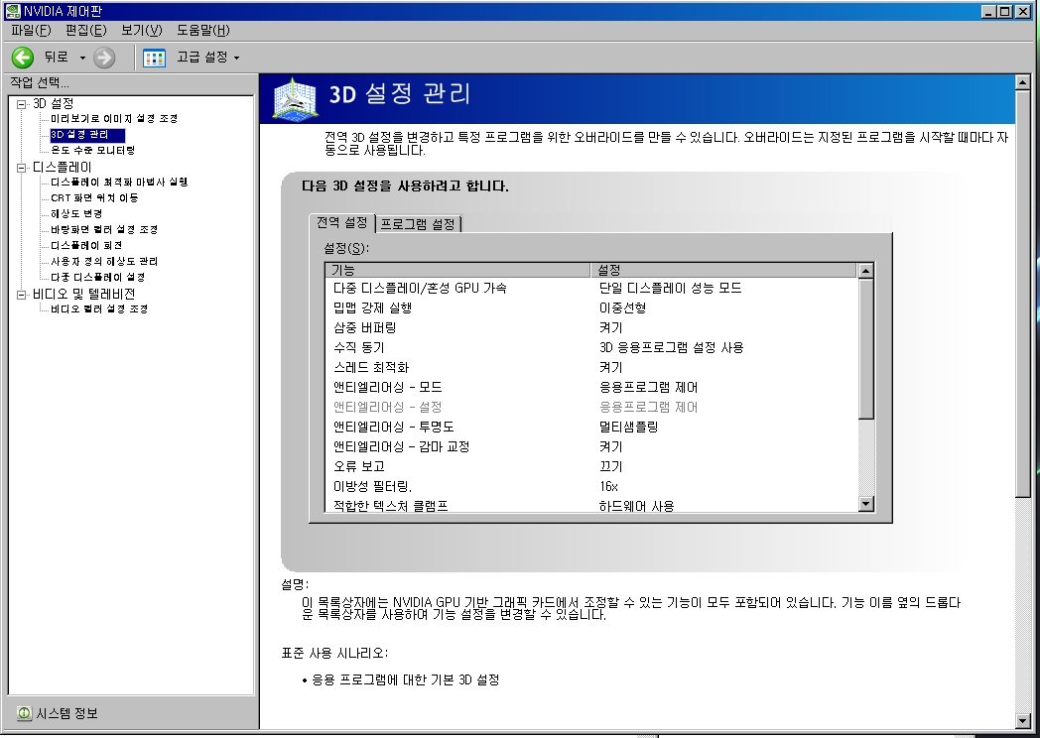1040x738 pixels.
Task: Click settings list scroll down arrow
Action: 865,504
